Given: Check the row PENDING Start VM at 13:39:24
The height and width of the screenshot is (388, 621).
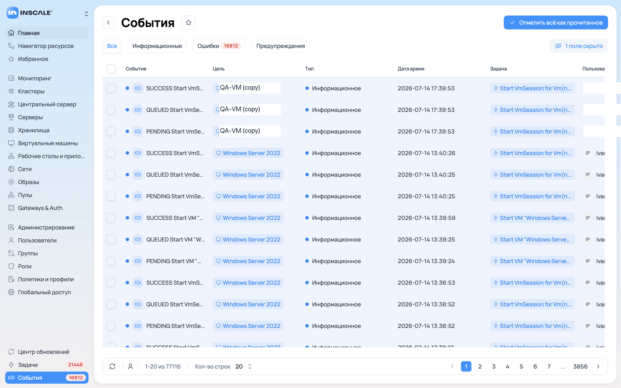Looking at the screenshot, I should [111, 261].
